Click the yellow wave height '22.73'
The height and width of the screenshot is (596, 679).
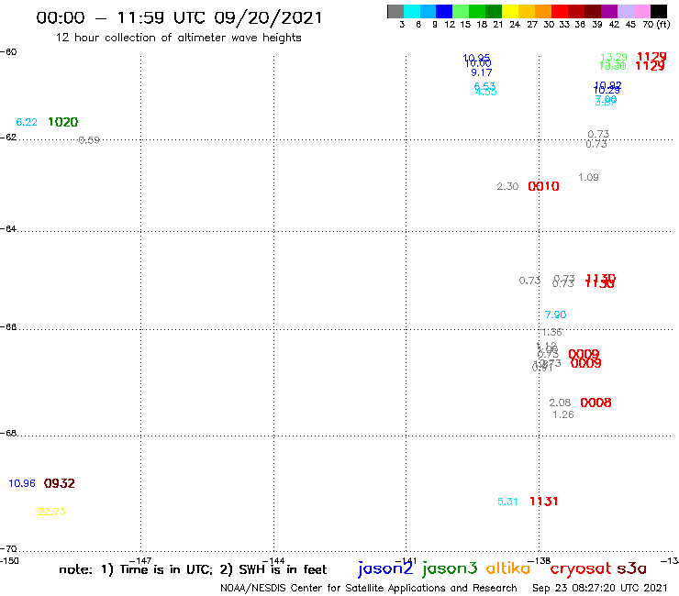pyautogui.click(x=51, y=512)
